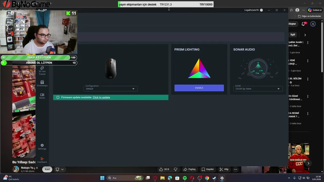This screenshot has width=324, height=182.
Task: Open Google Chrome from the taskbar
Action: [207, 178]
